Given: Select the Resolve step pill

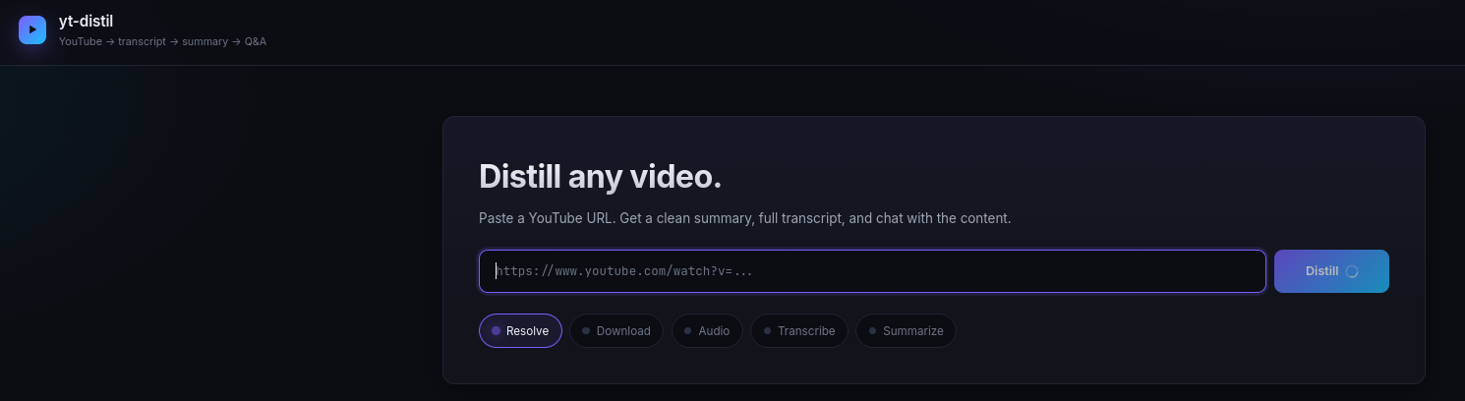Looking at the screenshot, I should point(520,331).
